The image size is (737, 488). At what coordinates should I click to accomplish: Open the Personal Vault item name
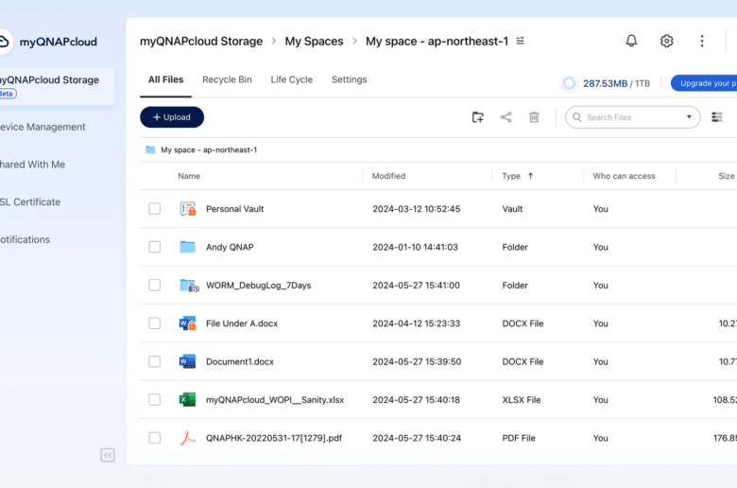click(x=234, y=209)
